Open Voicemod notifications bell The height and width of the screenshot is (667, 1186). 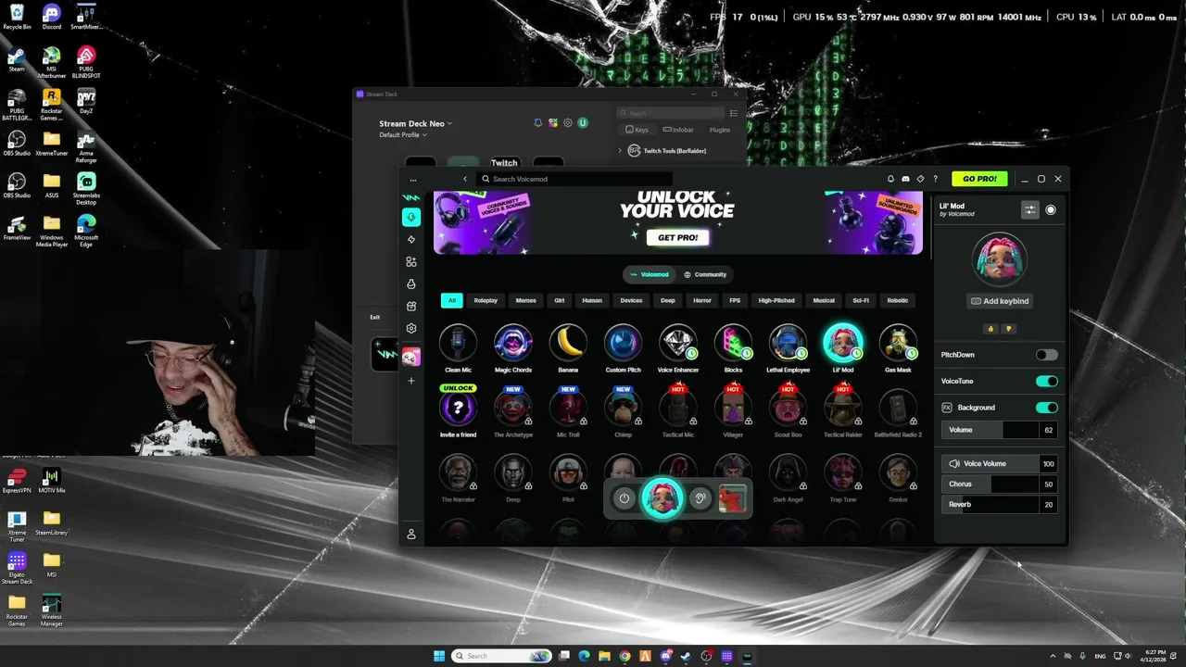click(891, 179)
